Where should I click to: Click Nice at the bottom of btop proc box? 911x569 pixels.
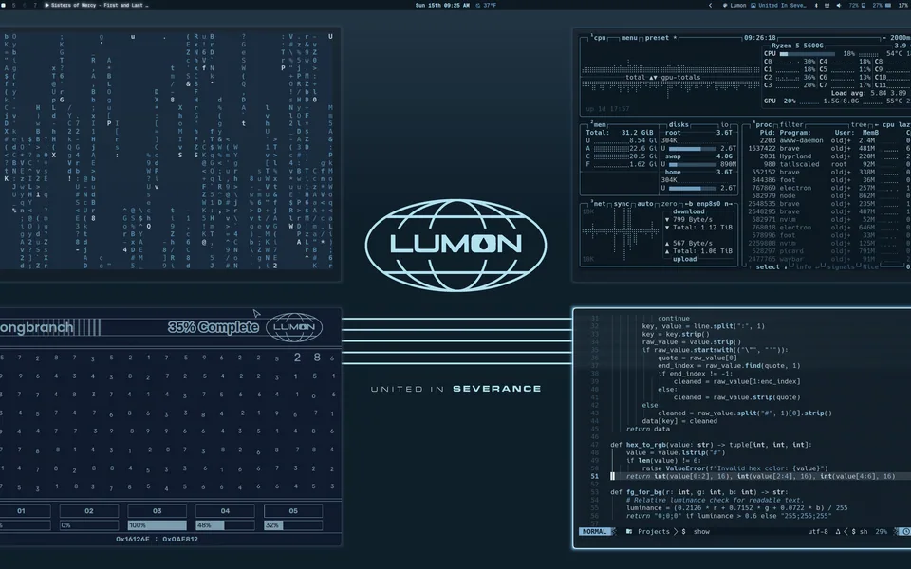[870, 267]
